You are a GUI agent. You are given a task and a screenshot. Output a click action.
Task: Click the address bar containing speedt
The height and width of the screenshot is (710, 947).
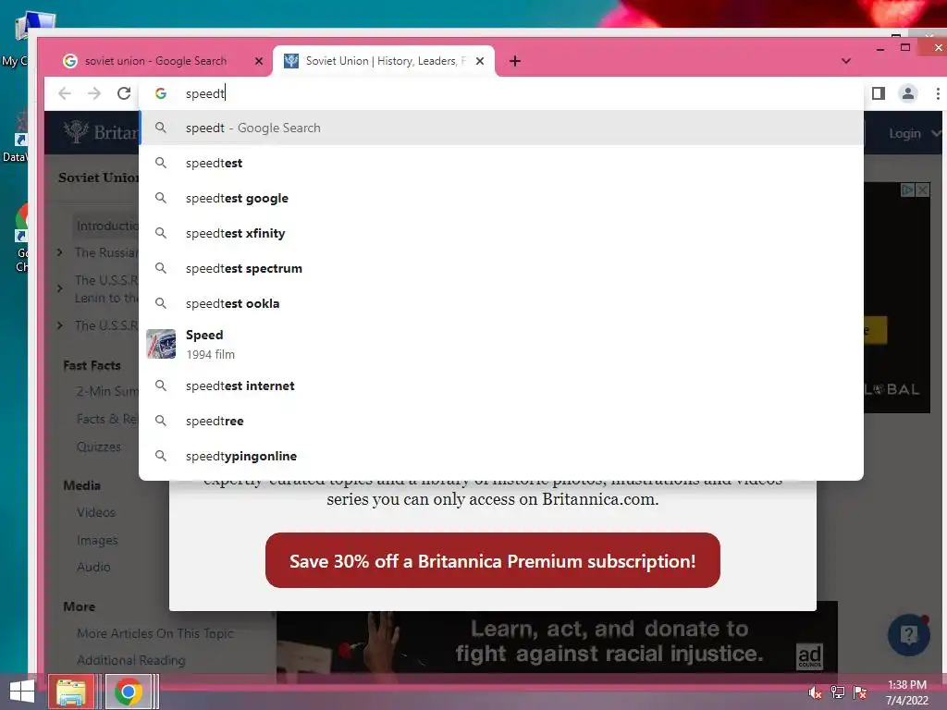coord(501,93)
